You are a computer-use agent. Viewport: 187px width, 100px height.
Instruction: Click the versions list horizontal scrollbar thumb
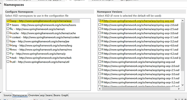pyautogui.click(x=136, y=89)
